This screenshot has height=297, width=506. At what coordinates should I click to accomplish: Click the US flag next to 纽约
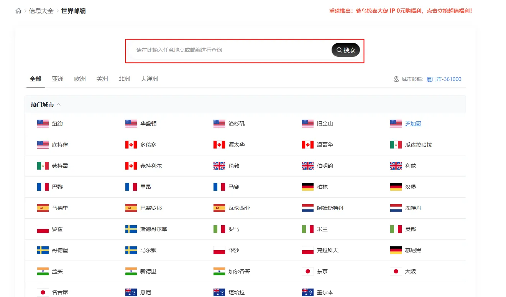pyautogui.click(x=43, y=124)
